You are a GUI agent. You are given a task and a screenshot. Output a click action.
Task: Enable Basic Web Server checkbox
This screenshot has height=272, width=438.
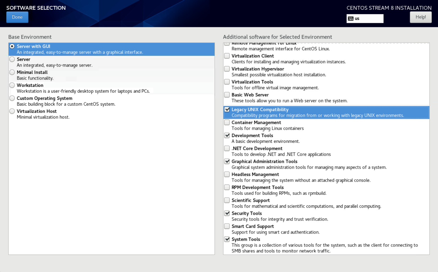227,94
